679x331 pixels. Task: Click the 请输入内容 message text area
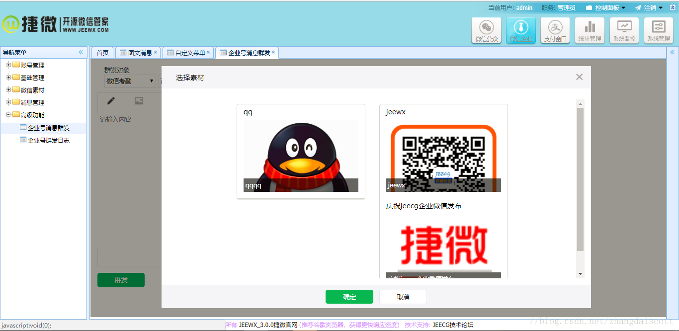tap(130, 189)
